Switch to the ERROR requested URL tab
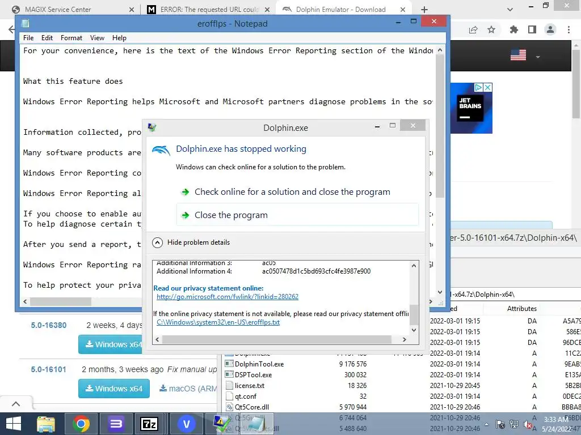Screen dimensions: 581x435 coord(208,10)
